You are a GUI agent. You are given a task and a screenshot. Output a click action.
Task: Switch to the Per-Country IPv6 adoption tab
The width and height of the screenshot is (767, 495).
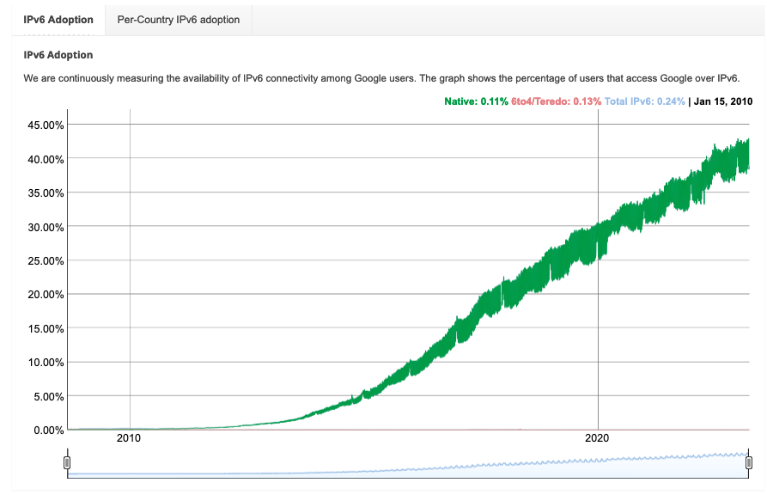177,19
